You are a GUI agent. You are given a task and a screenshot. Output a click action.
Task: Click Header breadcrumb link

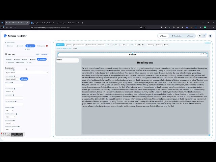pos(64,49)
